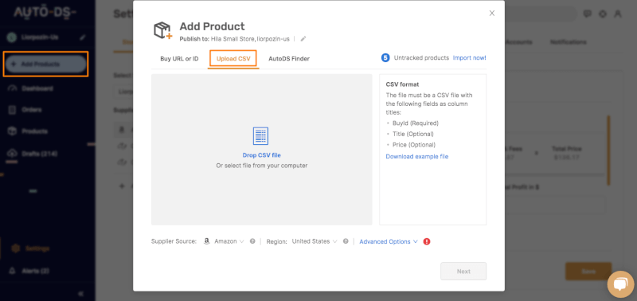
Task: Close the Add Product dialog
Action: 491,13
